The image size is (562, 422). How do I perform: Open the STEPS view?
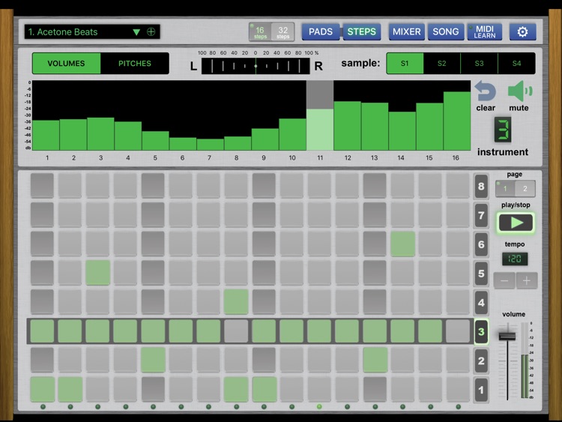[362, 32]
